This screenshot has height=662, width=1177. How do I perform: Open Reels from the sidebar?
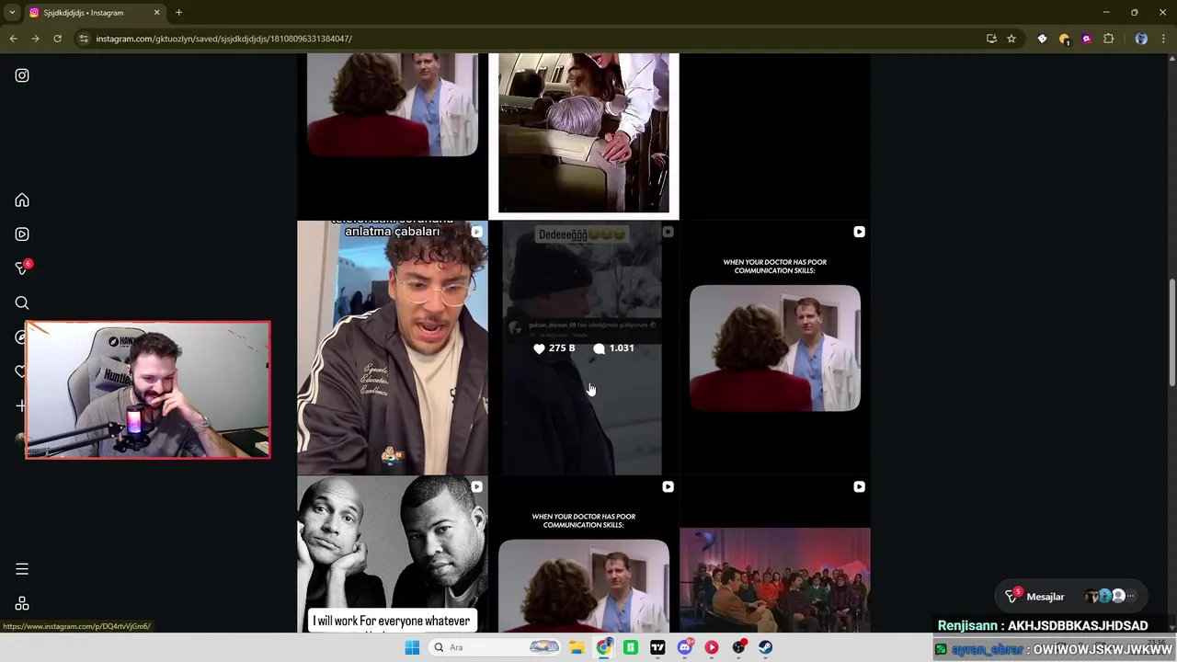click(x=22, y=234)
